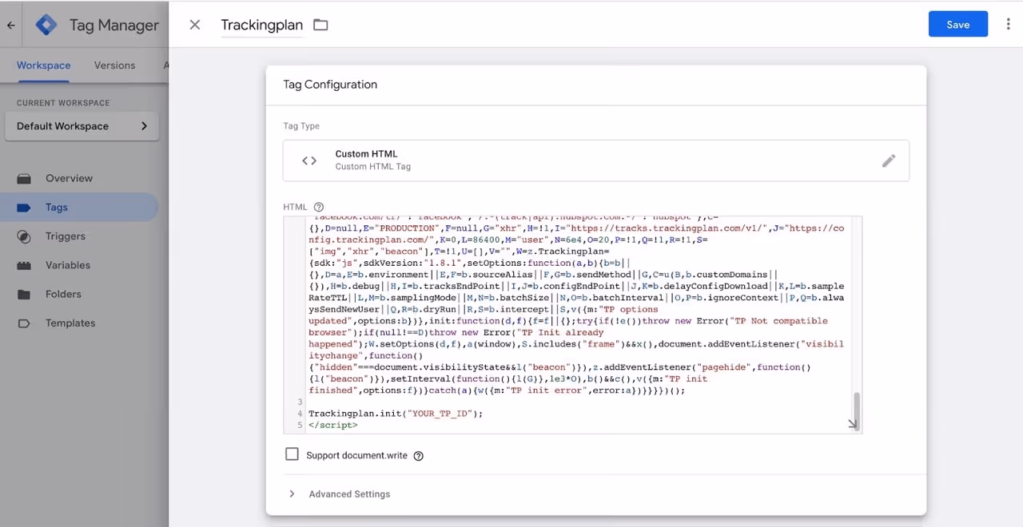Switch to the Workspace tab
Image resolution: width=1023 pixels, height=527 pixels.
tap(43, 65)
